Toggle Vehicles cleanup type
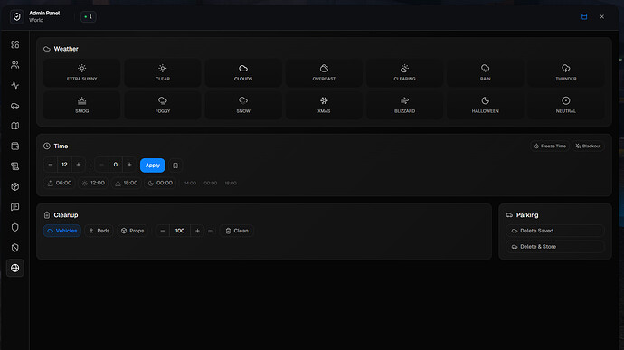The height and width of the screenshot is (350, 624). coord(62,231)
